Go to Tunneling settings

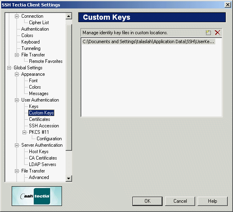31,48
